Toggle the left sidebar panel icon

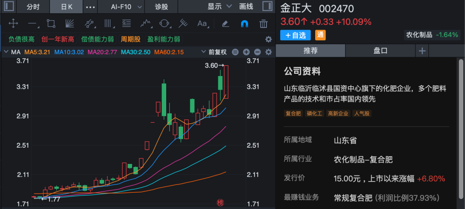(x=9, y=6)
